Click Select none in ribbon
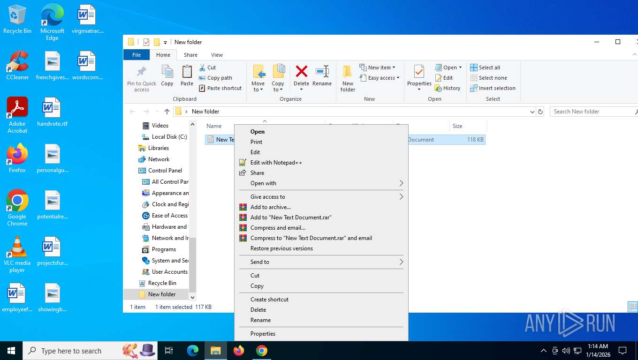This screenshot has width=638, height=360. pyautogui.click(x=488, y=78)
